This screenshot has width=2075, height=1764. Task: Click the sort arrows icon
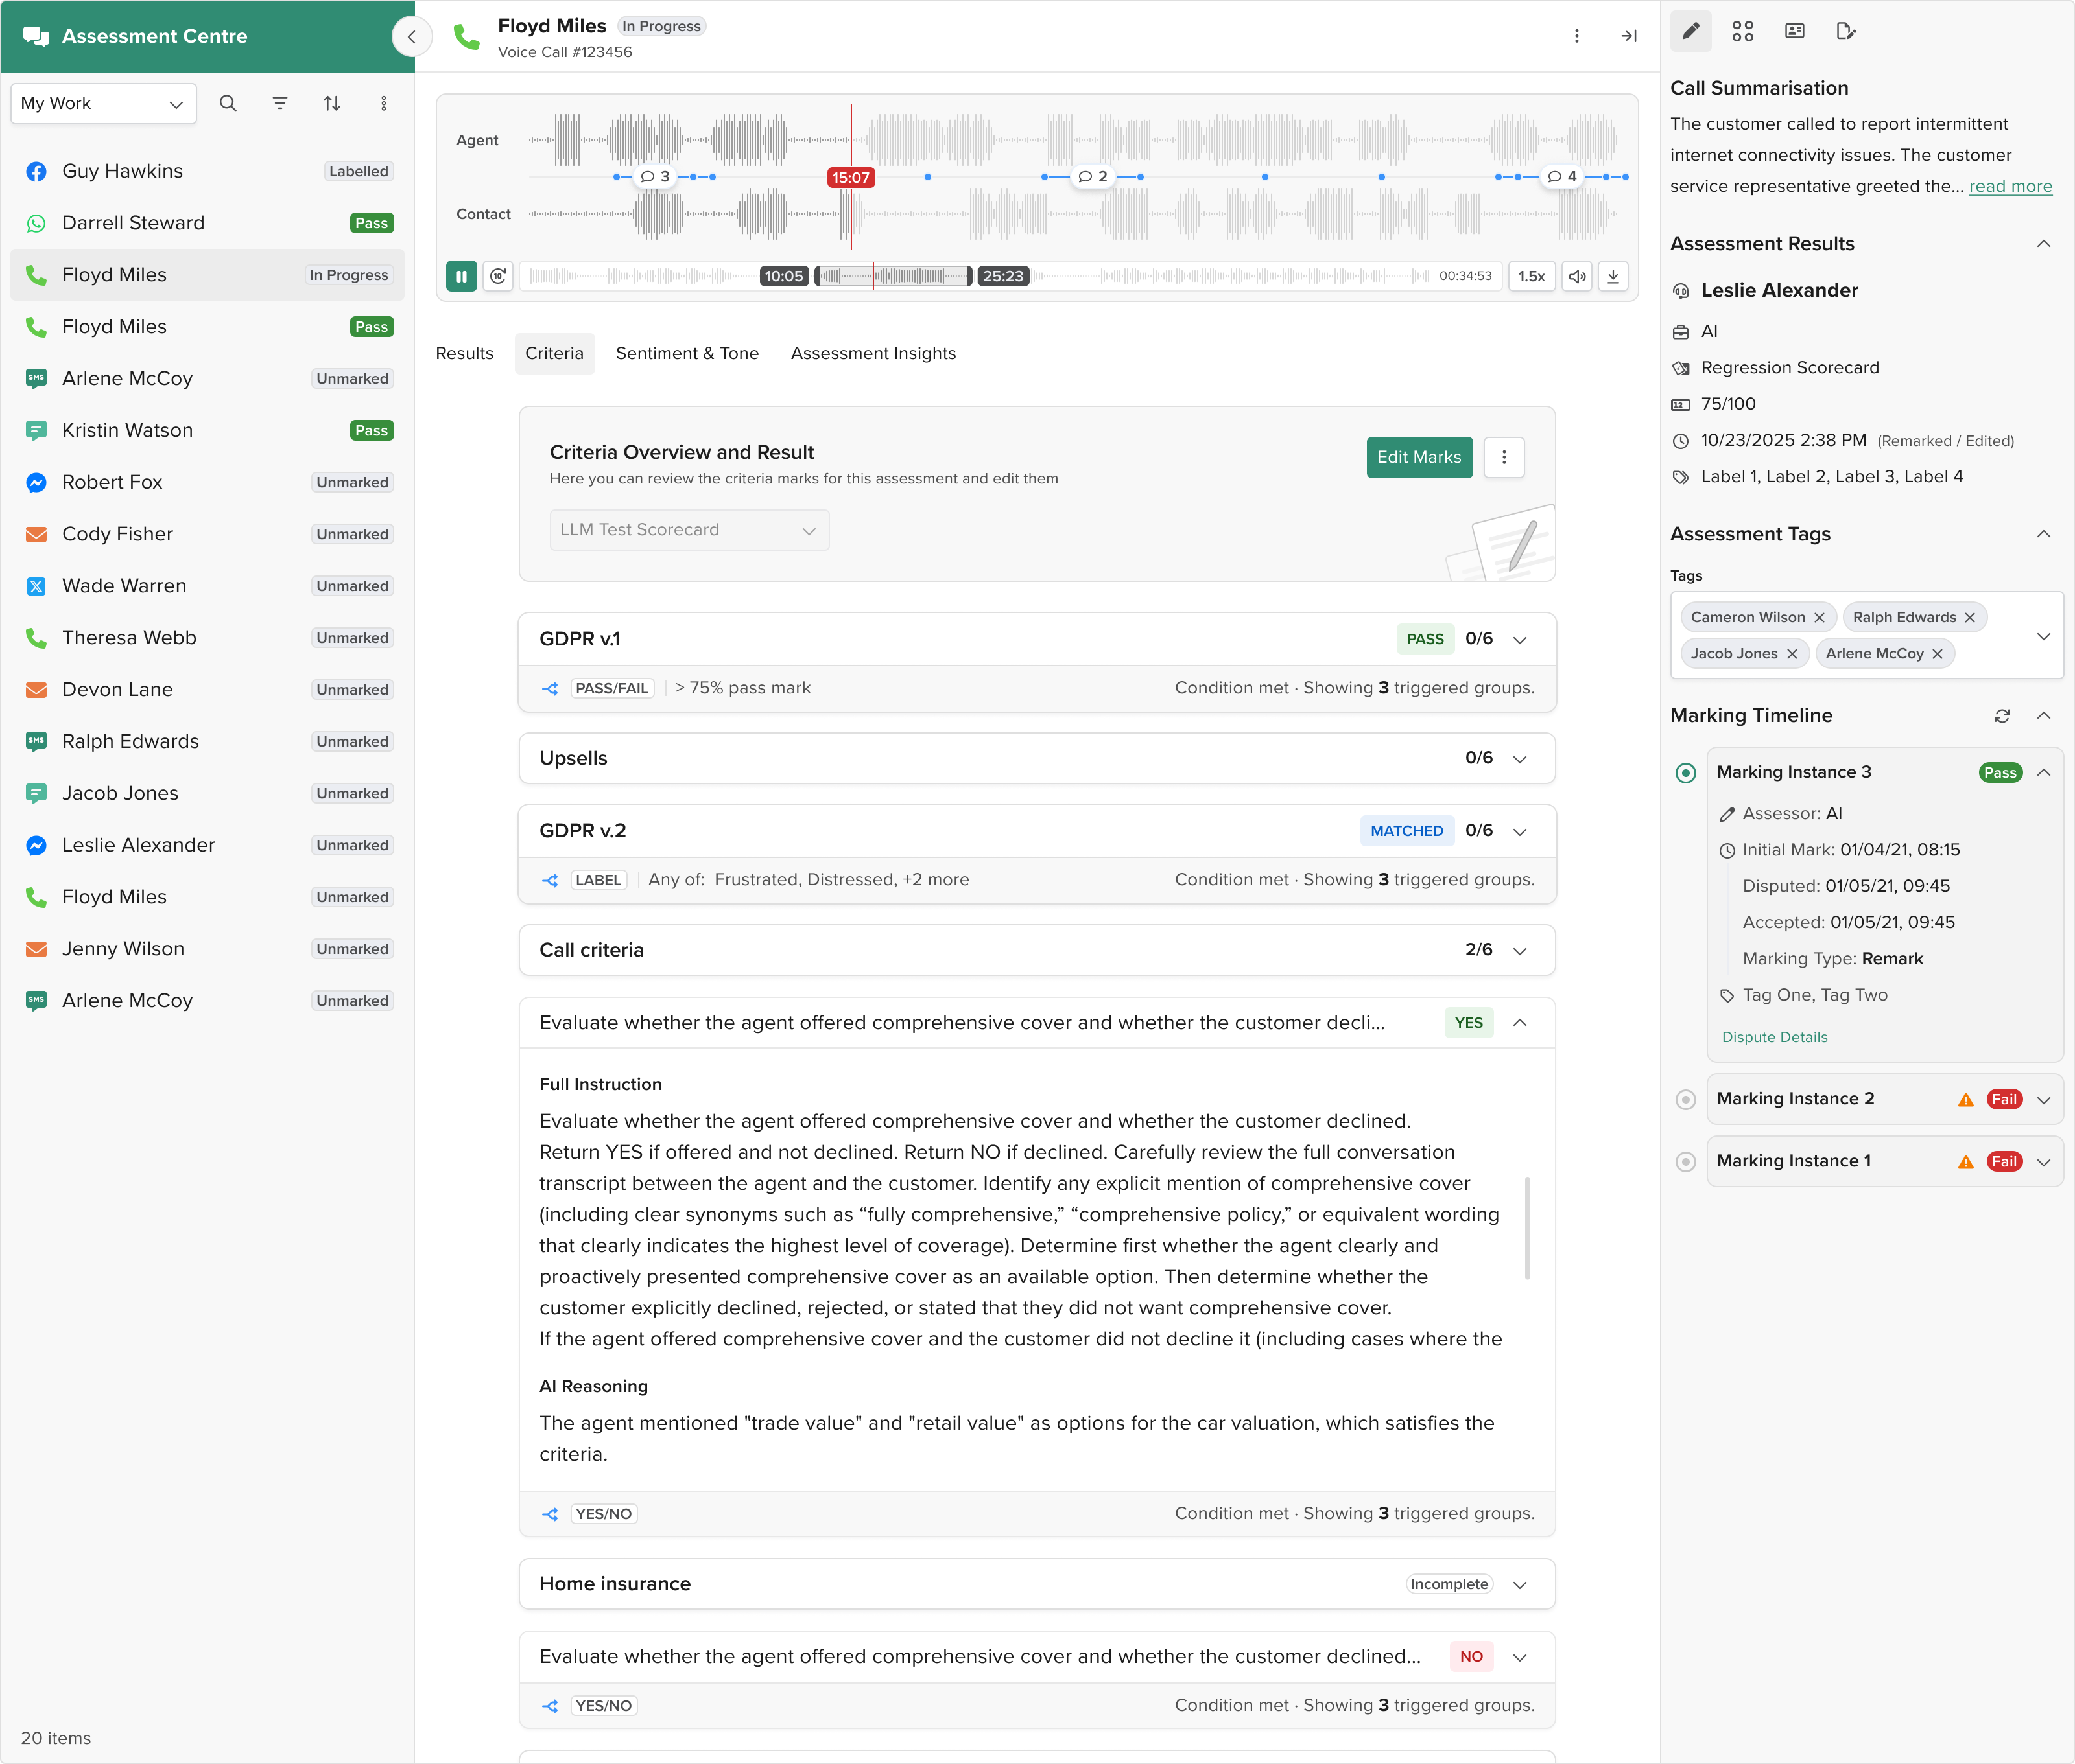[332, 103]
